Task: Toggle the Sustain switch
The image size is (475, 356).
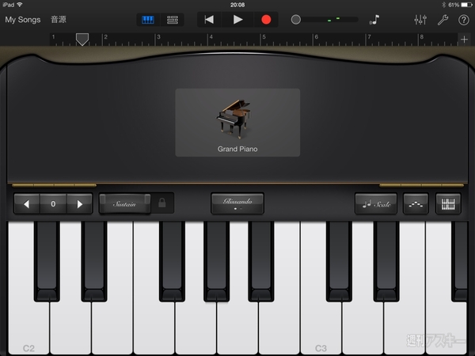Action: click(x=125, y=204)
